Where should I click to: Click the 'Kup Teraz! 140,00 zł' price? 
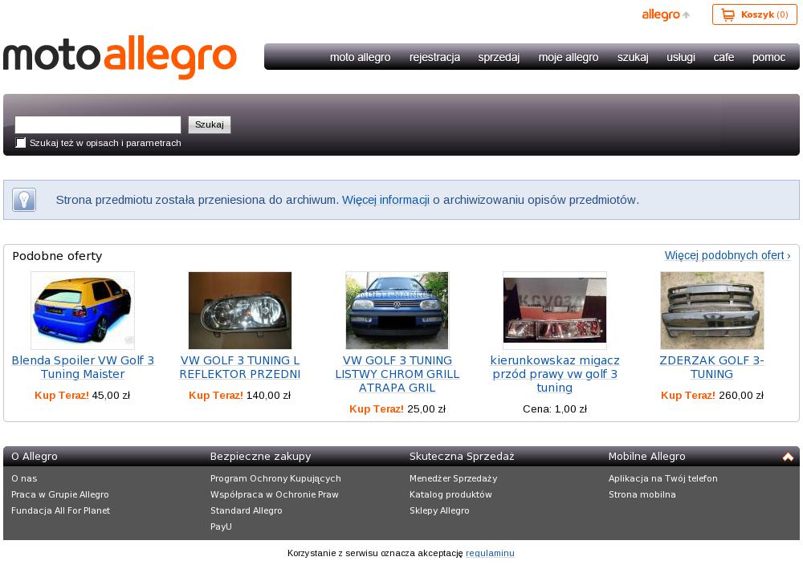[x=239, y=396]
